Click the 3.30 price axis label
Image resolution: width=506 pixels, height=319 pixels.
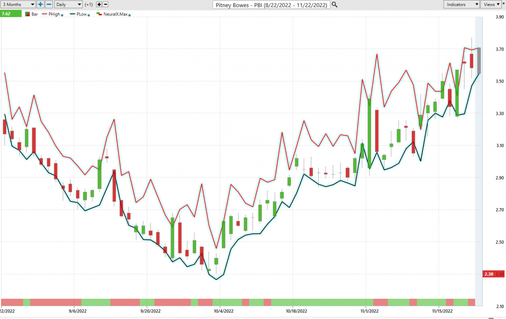500,113
